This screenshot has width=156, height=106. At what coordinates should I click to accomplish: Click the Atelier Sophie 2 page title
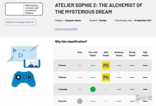tap(99, 9)
